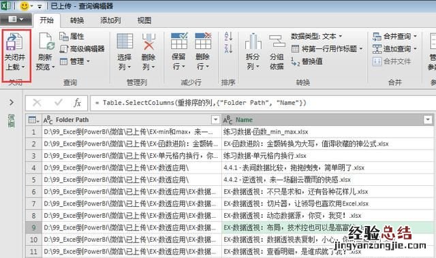
Task: Open the Append Queries (追加查询) dropdown
Action: (x=395, y=49)
